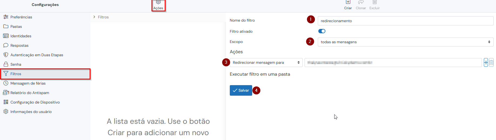Screen dimensions: 496x140
Task: Open the Redirecionar mensagem para dropdown
Action: click(266, 63)
